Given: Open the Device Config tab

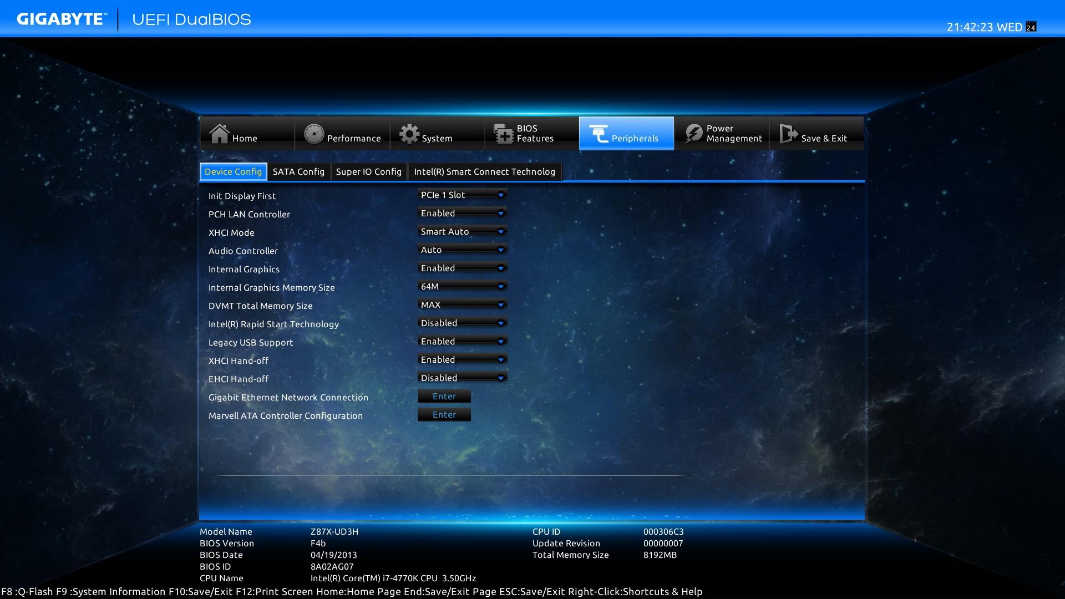Looking at the screenshot, I should pos(233,172).
